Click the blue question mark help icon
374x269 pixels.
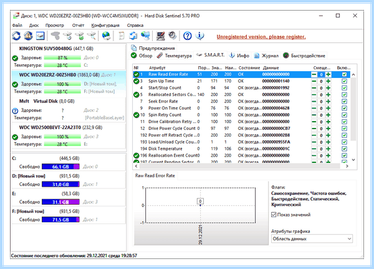tap(188, 36)
